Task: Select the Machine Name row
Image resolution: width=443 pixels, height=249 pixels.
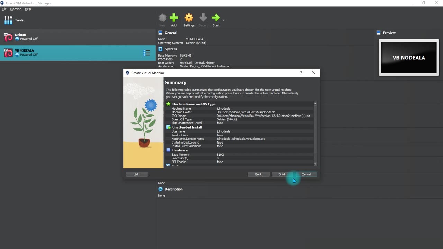Action: click(x=239, y=109)
